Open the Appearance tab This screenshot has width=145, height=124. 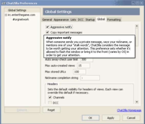61,20
